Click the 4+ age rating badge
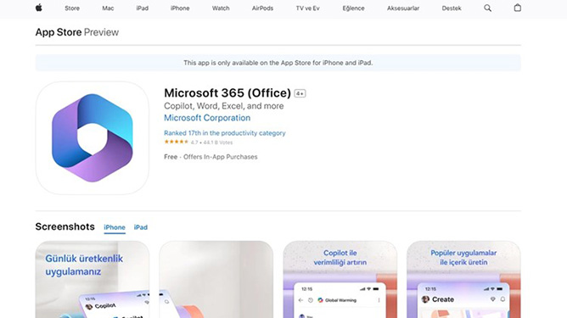This screenshot has height=318, width=567. [300, 93]
